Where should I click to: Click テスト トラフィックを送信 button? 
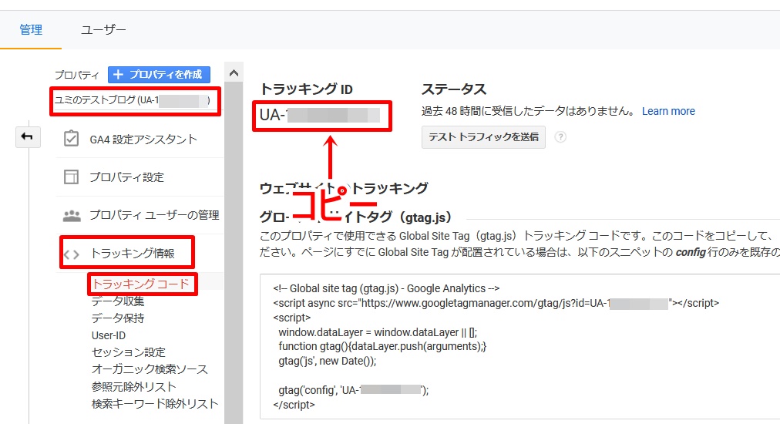tap(483, 137)
